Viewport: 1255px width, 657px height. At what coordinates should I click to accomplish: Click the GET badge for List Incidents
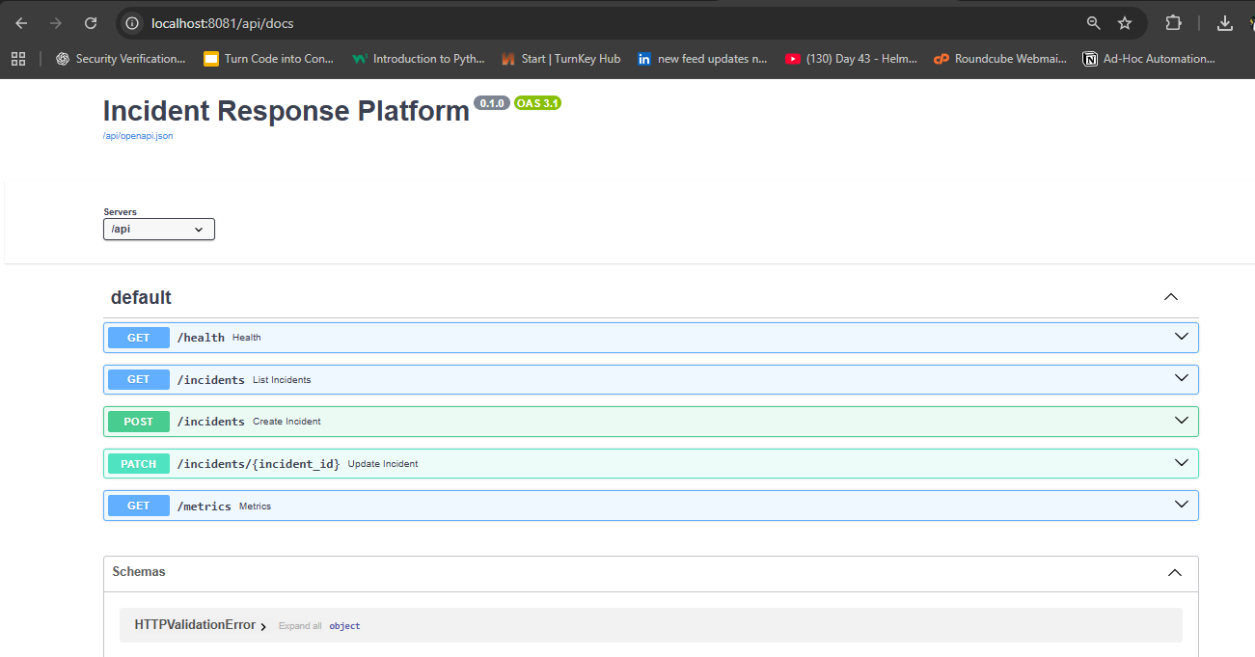click(x=139, y=379)
